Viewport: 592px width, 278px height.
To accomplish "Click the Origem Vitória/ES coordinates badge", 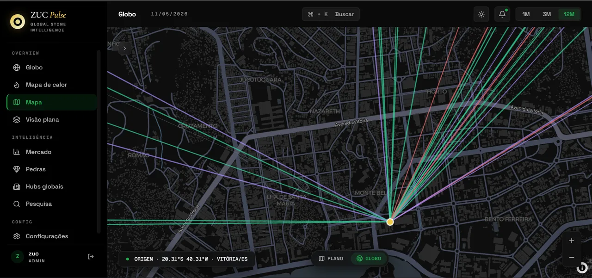I will click(x=186, y=259).
